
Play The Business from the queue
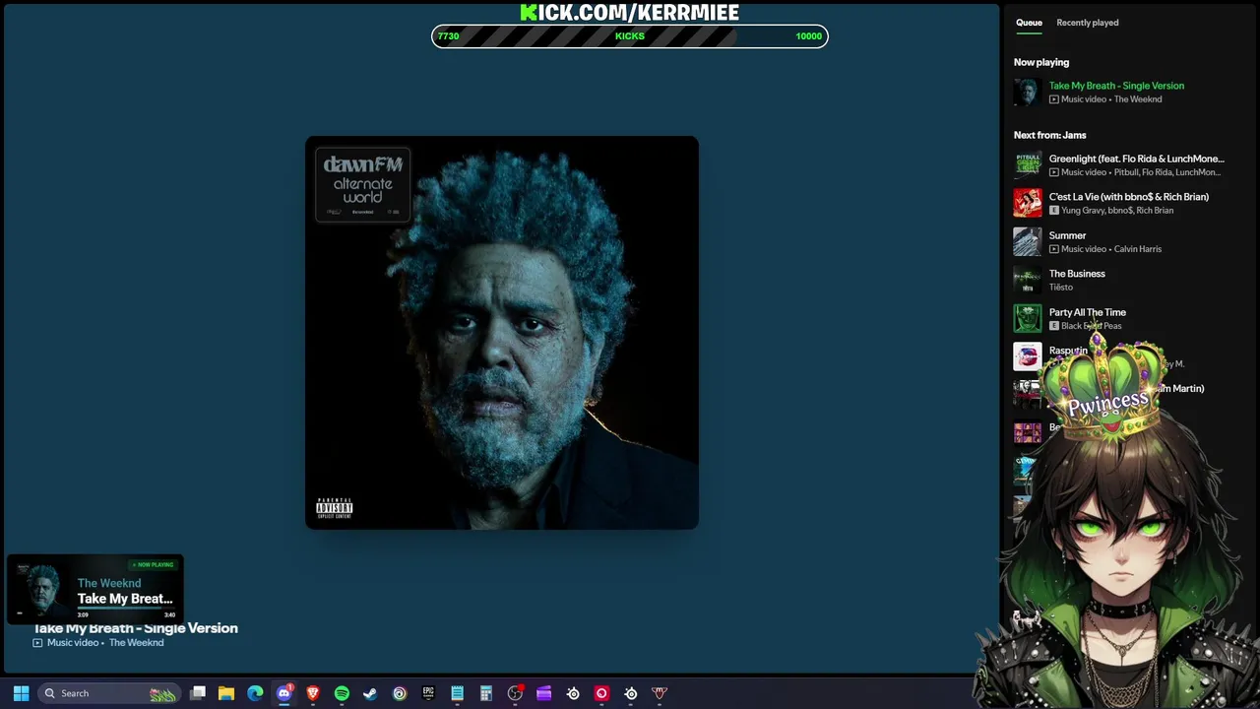click(x=1077, y=274)
